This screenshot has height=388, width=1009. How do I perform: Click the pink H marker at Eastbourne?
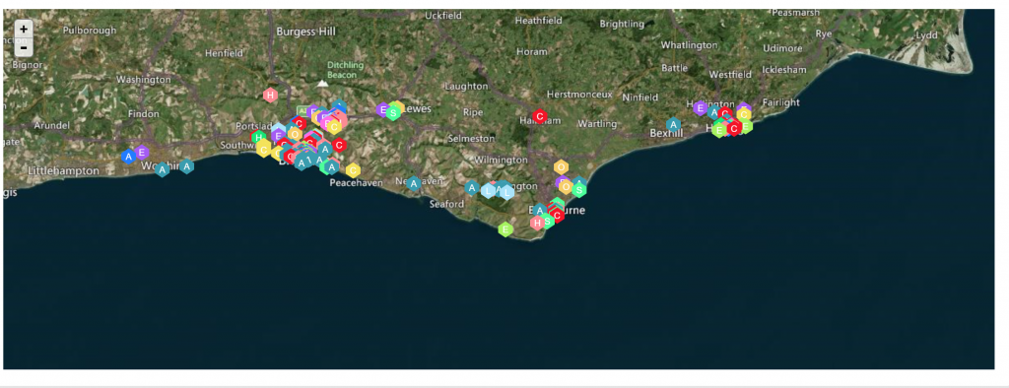537,223
